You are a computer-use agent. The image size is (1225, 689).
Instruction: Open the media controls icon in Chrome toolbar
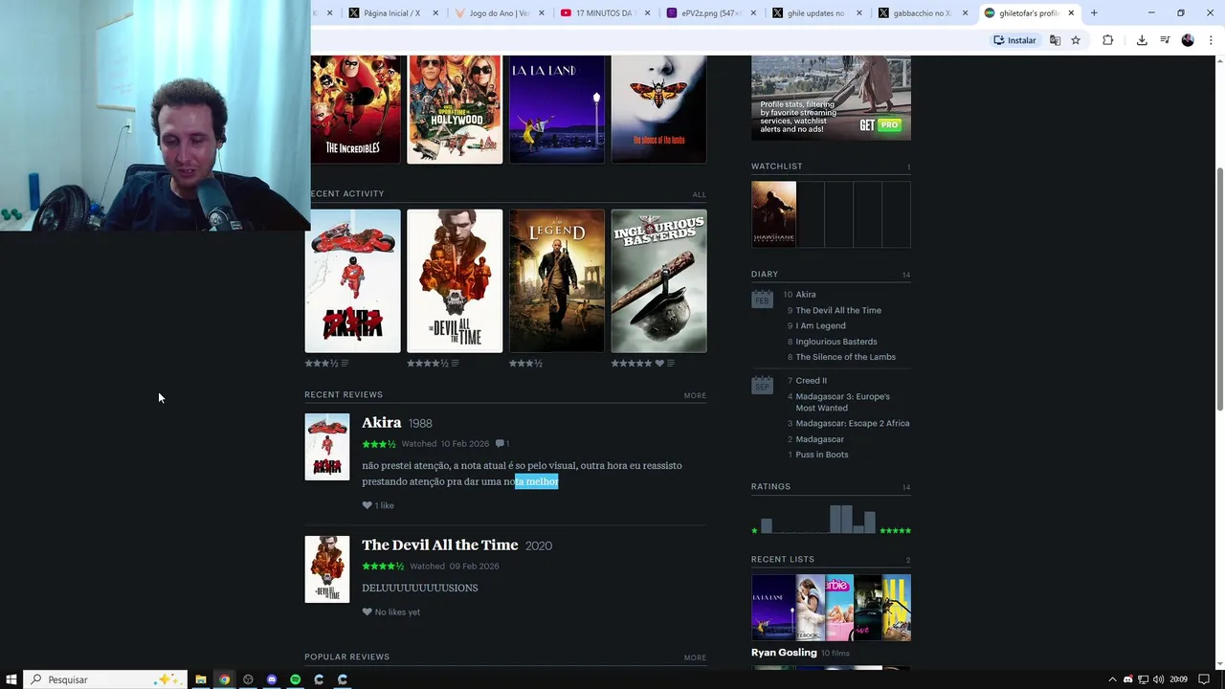[x=1165, y=40]
